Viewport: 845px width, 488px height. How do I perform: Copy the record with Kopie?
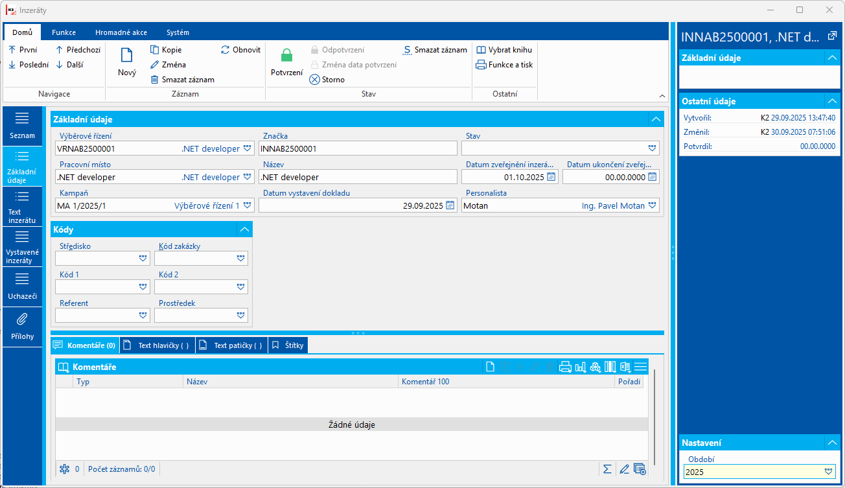coord(166,50)
